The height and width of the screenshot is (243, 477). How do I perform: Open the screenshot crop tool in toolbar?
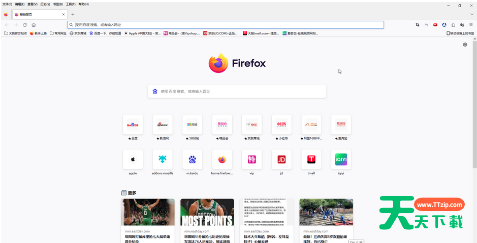[x=418, y=25]
